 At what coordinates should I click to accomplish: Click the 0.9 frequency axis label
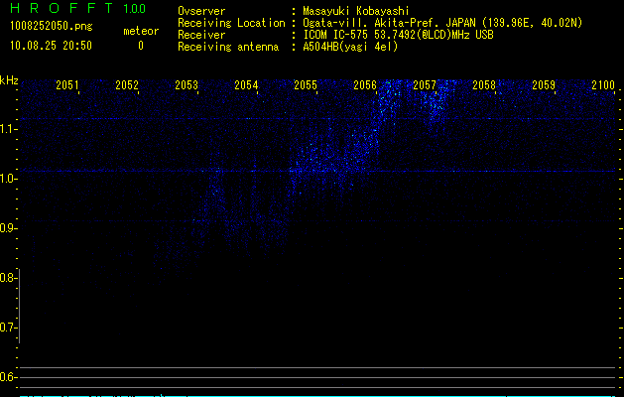tap(7, 228)
